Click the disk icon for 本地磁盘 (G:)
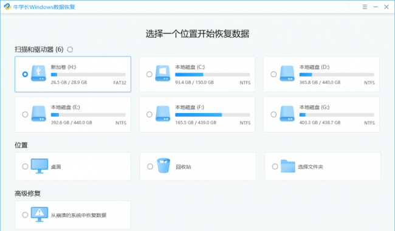This screenshot has width=395, height=231. tap(287, 114)
